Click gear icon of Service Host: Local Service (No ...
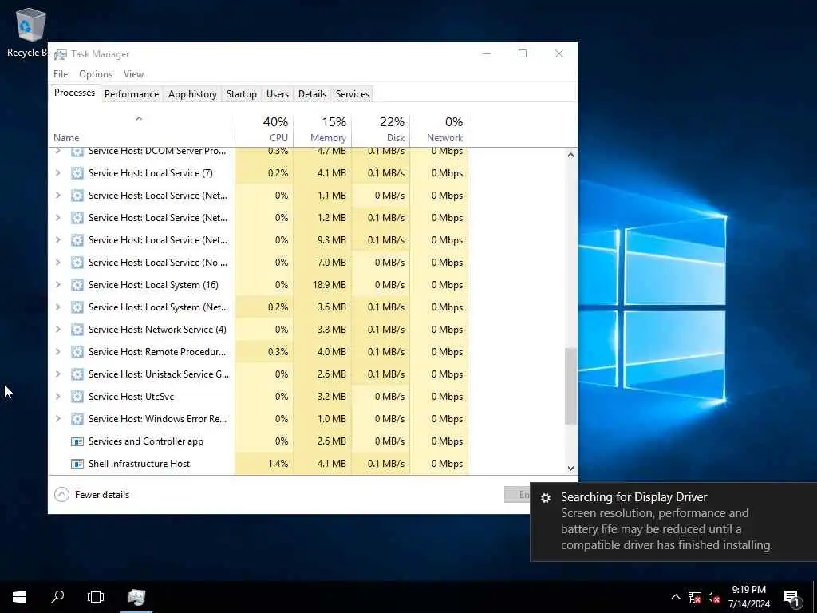The height and width of the screenshot is (613, 817). click(77, 262)
